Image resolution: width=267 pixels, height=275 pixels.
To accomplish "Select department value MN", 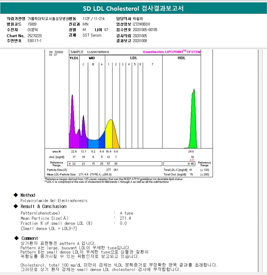I will point(86,24).
